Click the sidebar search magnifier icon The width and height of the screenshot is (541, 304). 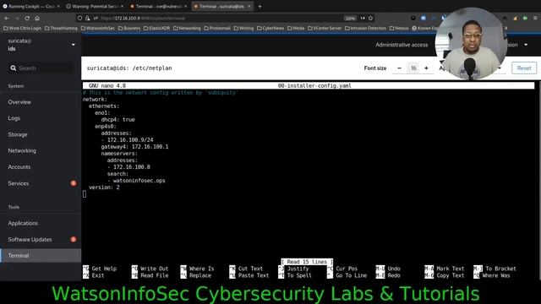(14, 68)
